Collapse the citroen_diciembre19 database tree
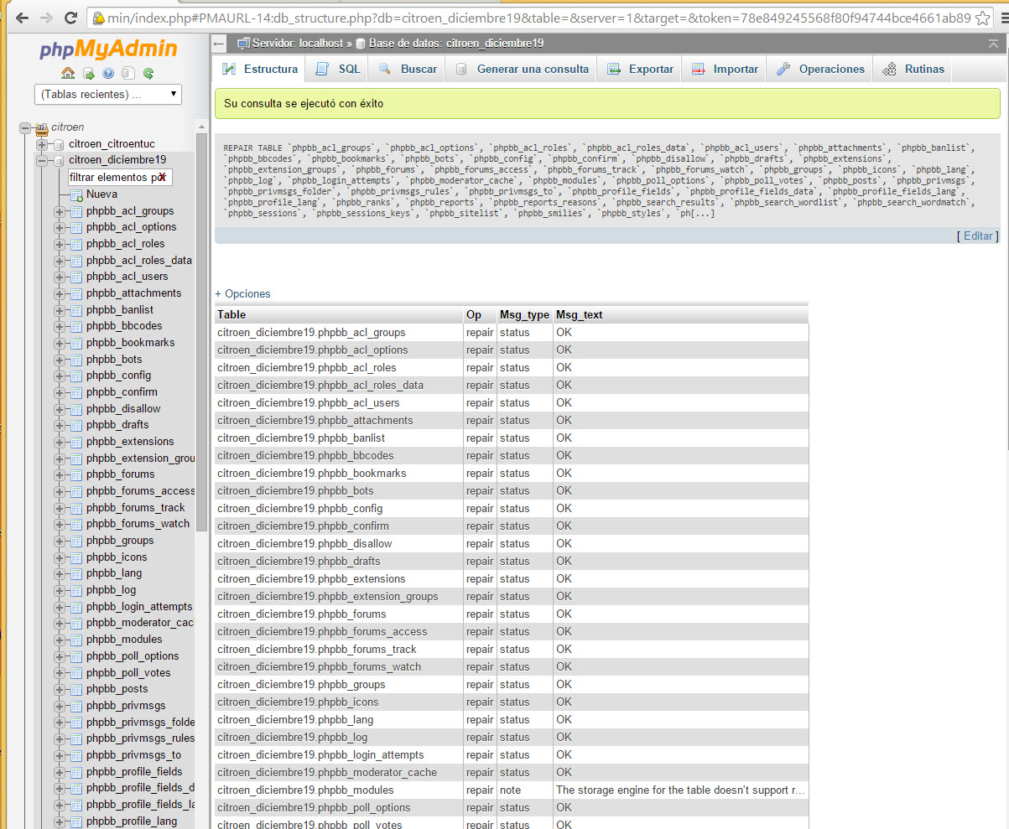The height and width of the screenshot is (829, 1009). pyautogui.click(x=41, y=160)
